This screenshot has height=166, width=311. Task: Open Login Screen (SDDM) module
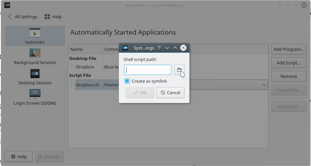pyautogui.click(x=35, y=97)
